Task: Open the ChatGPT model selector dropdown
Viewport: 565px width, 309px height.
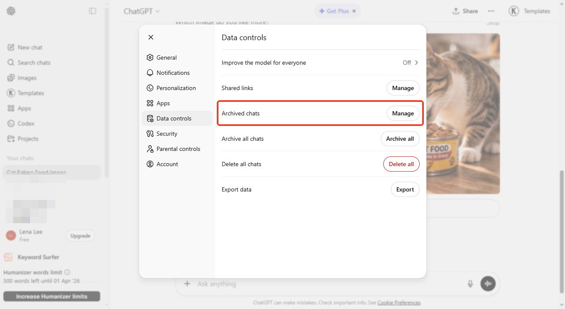Action: click(142, 11)
